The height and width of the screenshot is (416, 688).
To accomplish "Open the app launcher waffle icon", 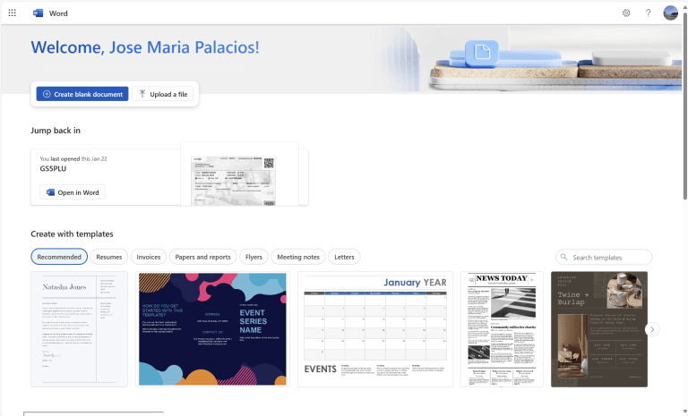I will point(13,13).
